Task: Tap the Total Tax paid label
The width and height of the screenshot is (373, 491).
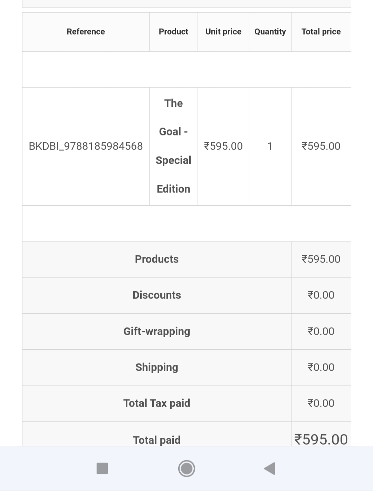Action: coord(157,403)
